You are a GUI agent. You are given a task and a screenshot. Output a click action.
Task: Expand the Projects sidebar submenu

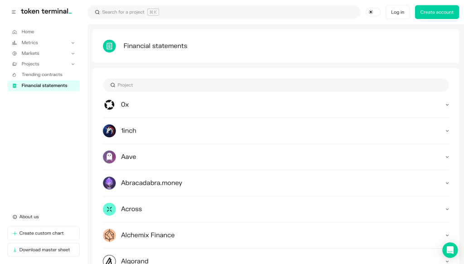pyautogui.click(x=73, y=64)
